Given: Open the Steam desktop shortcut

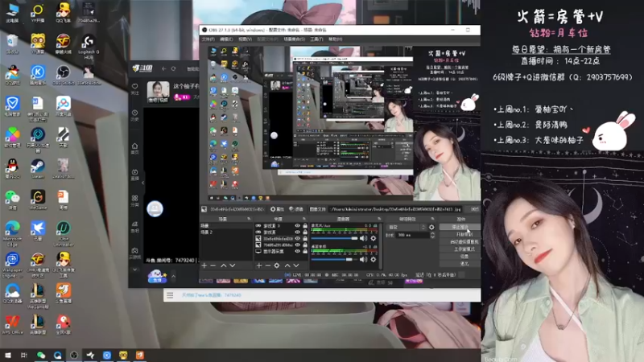Looking at the screenshot, I should (38, 168).
